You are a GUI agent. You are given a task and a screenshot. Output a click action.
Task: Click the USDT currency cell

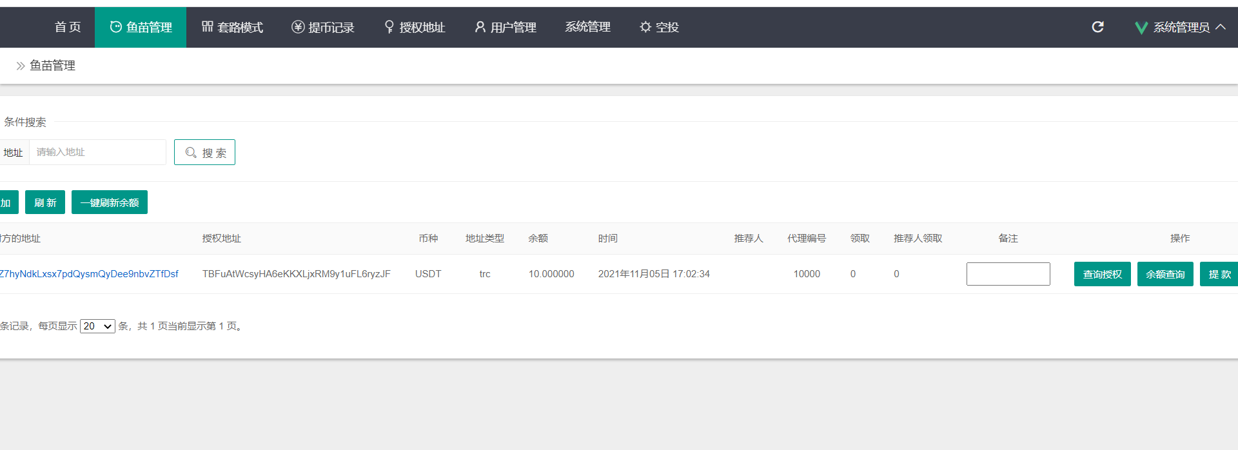click(x=428, y=274)
